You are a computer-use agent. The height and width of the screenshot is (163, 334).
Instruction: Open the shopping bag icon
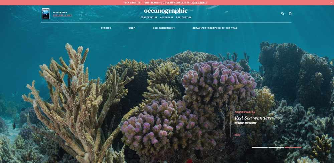point(290,13)
